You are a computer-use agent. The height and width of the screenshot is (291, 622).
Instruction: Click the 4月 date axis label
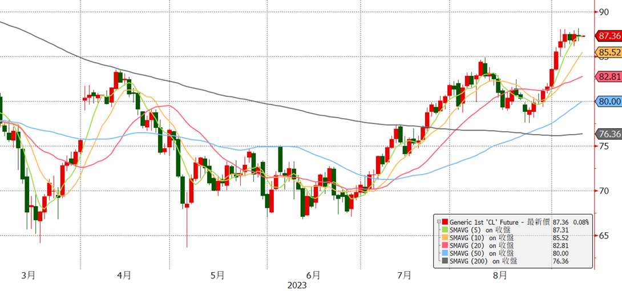click(x=124, y=275)
